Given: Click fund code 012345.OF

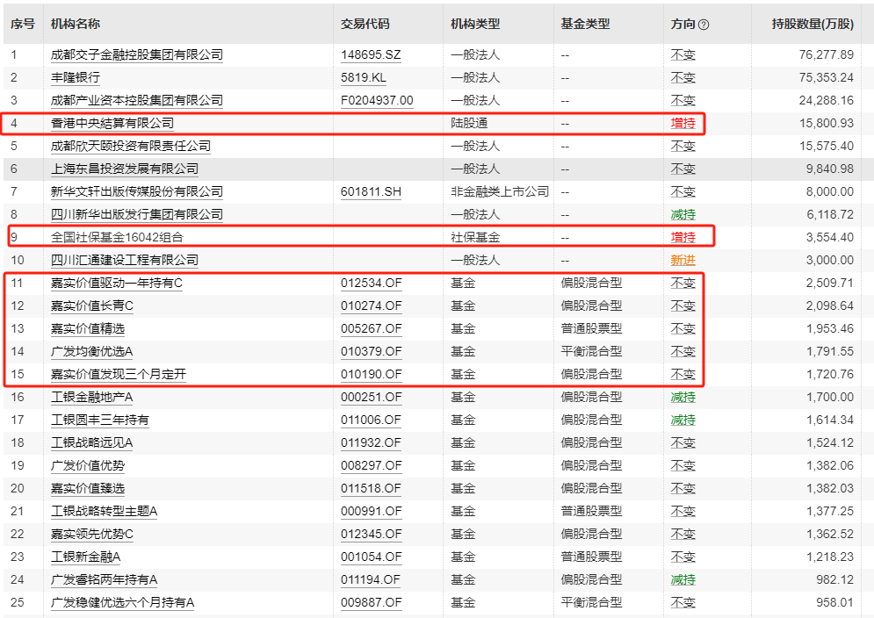Looking at the screenshot, I should click(372, 535).
